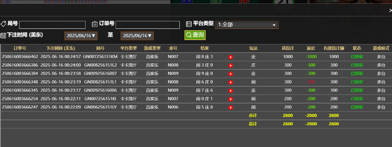
Task: Open the start date picker 2025/06/16
Action: tap(81, 36)
